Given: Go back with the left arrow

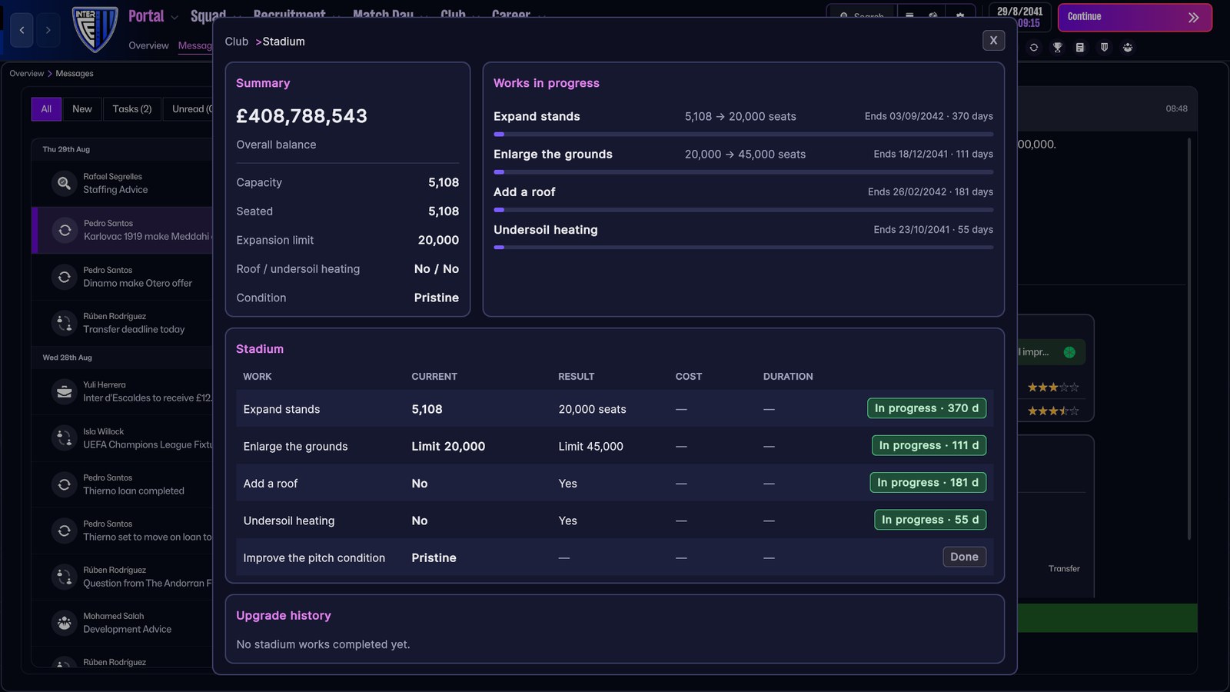Looking at the screenshot, I should click(x=22, y=30).
